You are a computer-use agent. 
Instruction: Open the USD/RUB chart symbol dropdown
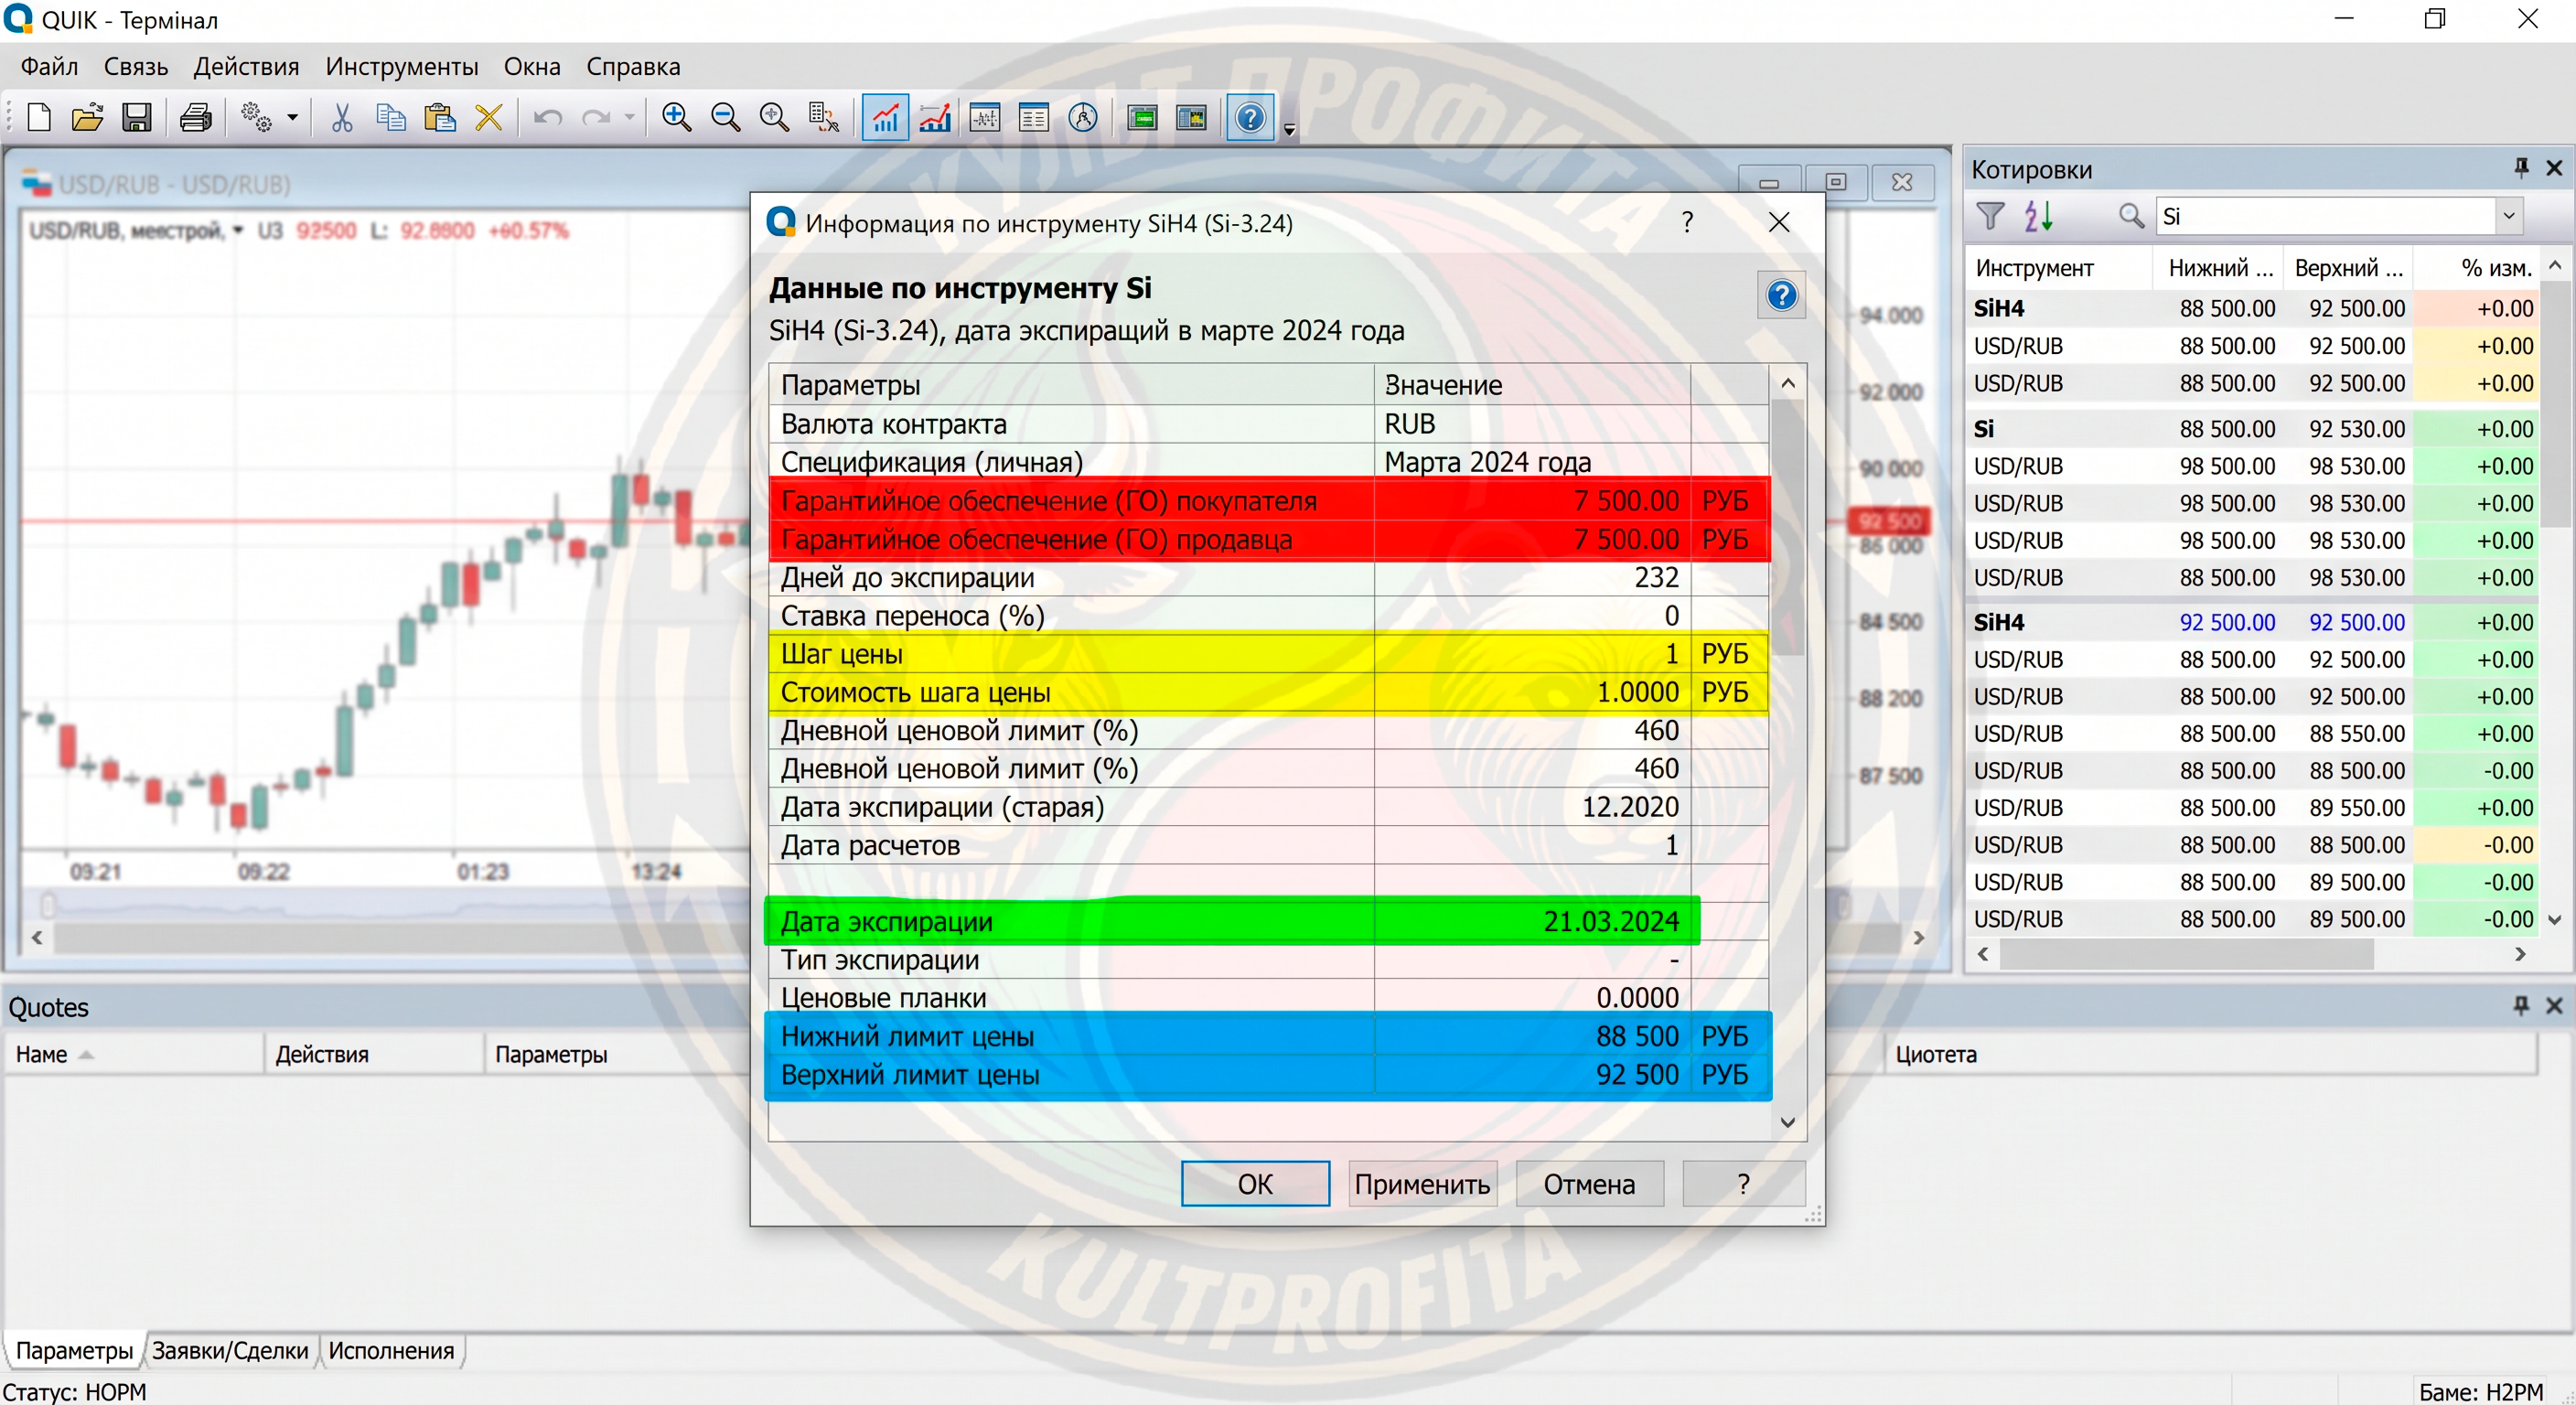click(238, 231)
